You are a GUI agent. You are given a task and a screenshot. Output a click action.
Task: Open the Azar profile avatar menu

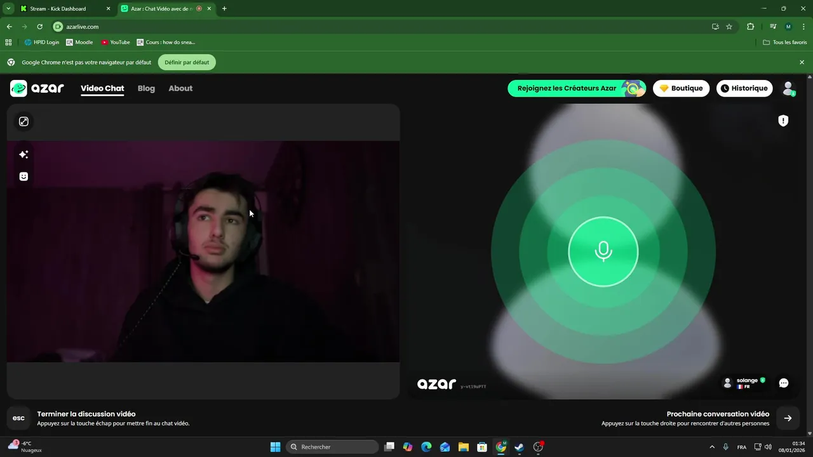(788, 88)
